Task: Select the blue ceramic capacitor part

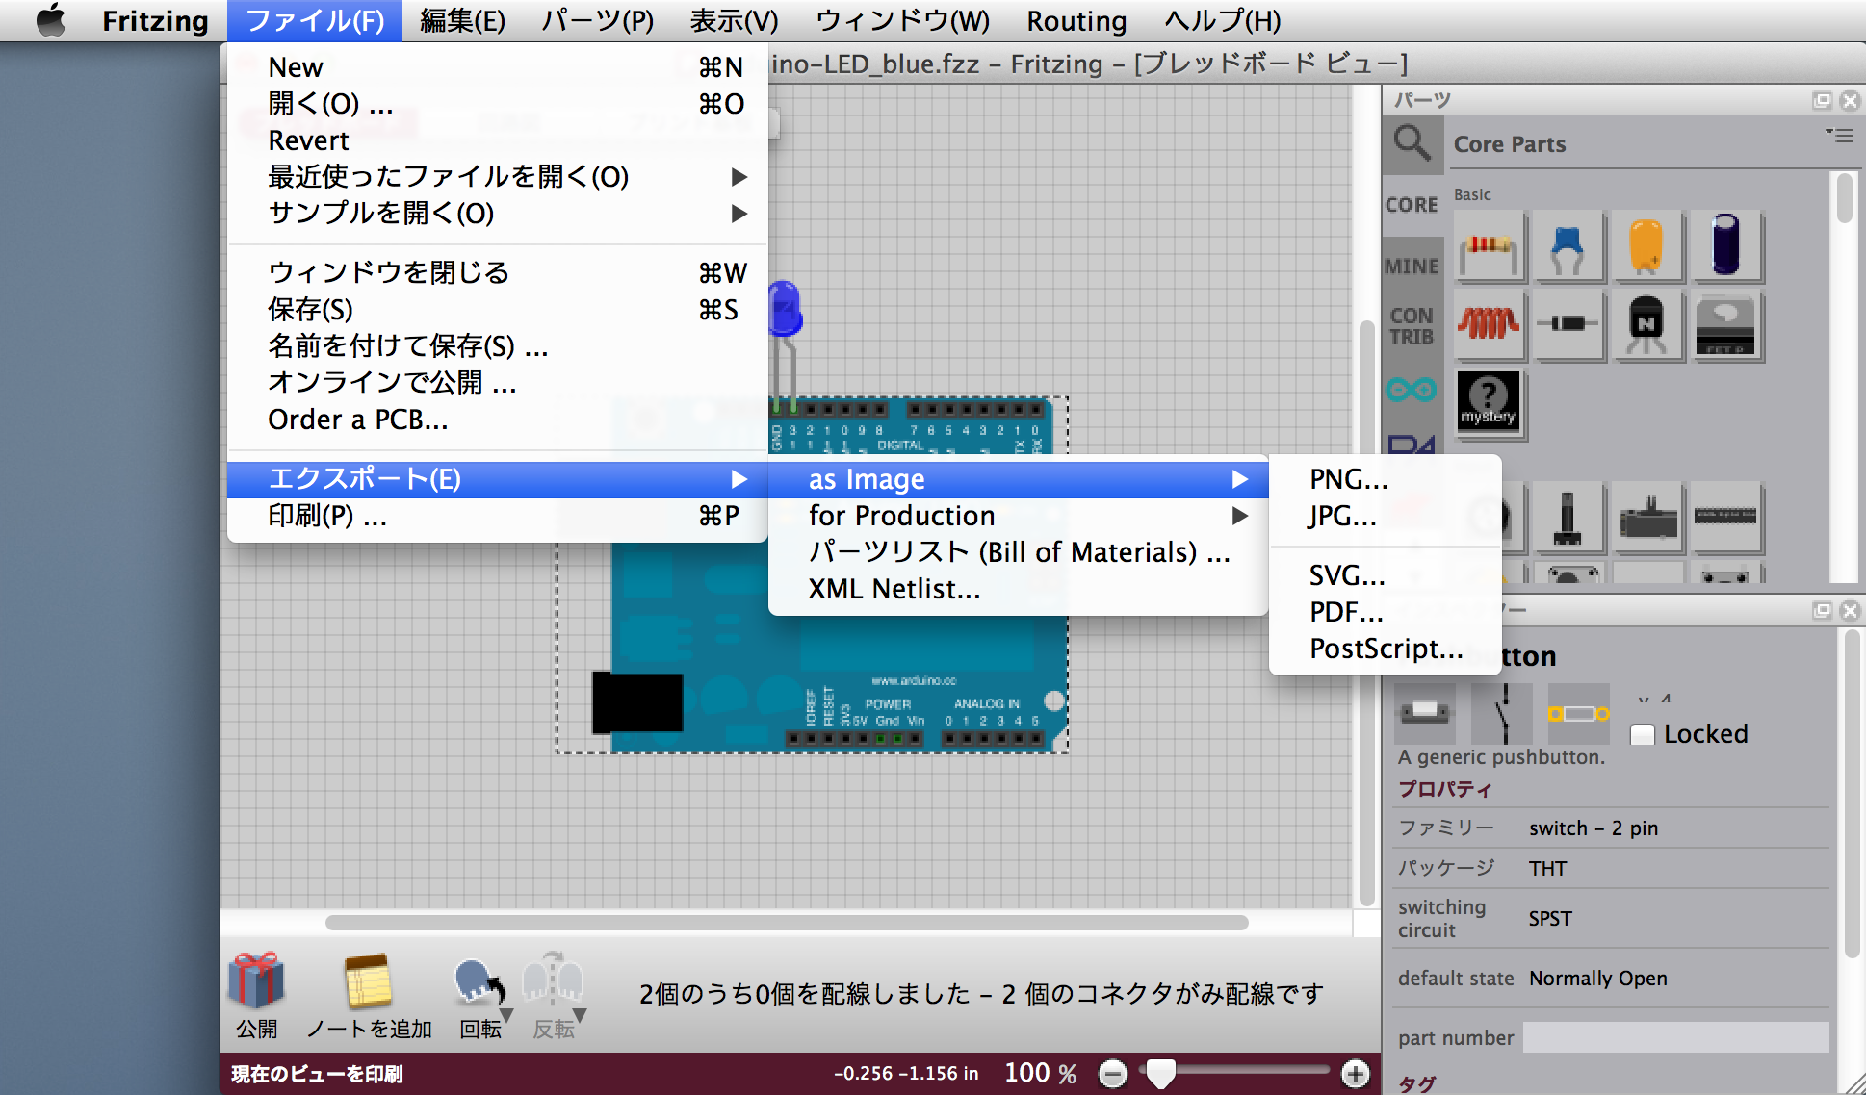Action: coord(1568,248)
